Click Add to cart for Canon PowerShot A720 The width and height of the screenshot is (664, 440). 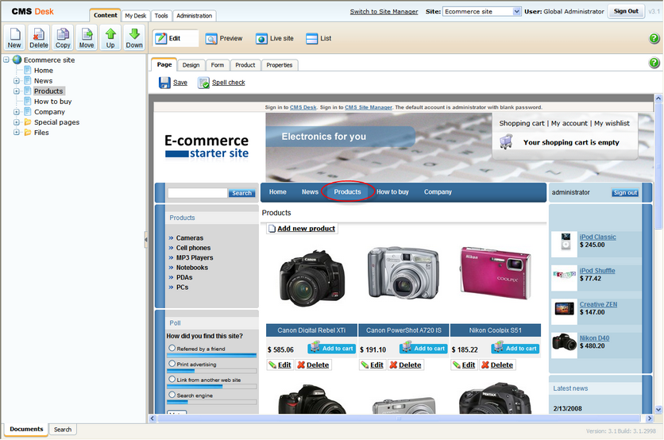point(423,348)
